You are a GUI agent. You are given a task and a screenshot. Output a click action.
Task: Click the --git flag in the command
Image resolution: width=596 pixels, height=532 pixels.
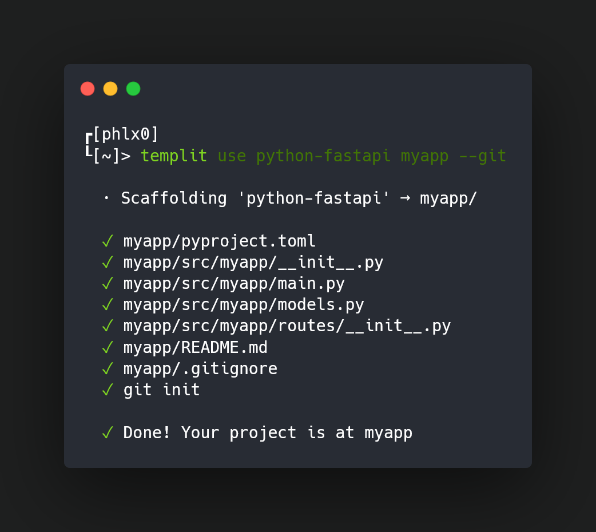483,156
